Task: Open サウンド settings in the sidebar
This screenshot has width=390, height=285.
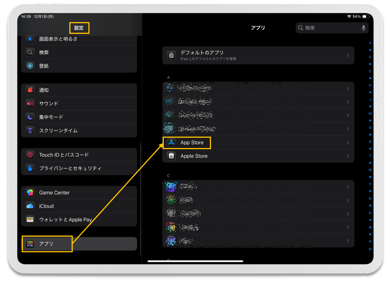Action: click(x=49, y=103)
